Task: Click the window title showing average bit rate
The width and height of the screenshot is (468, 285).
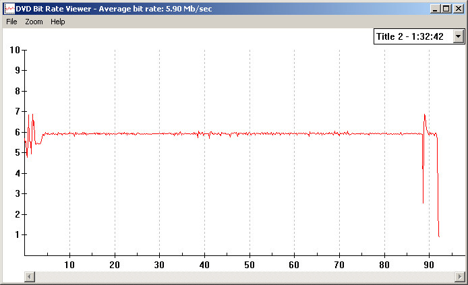Action: point(114,9)
